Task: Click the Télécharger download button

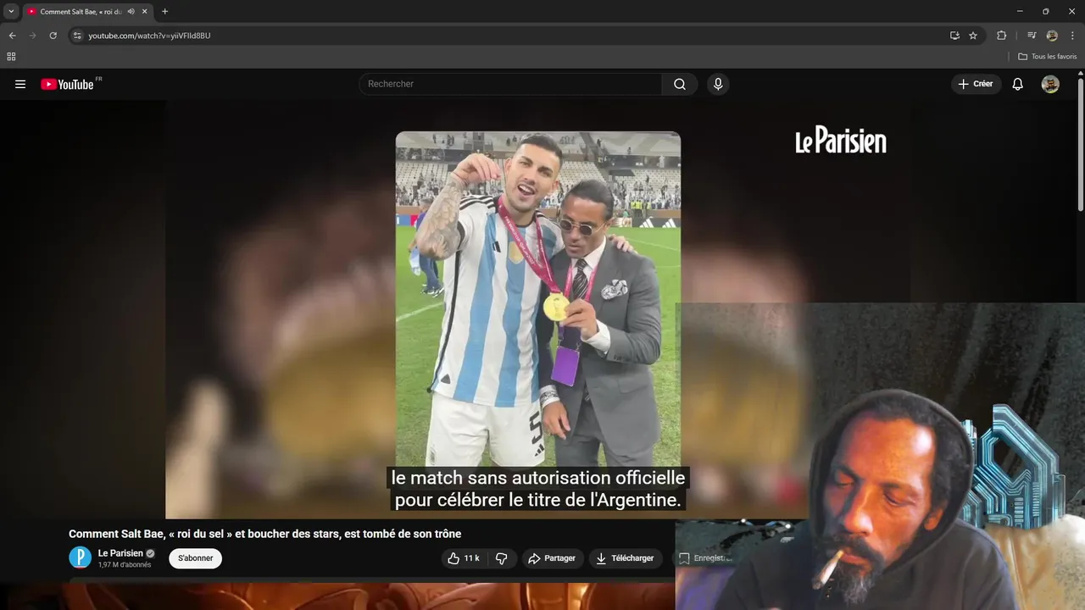Action: [x=626, y=558]
